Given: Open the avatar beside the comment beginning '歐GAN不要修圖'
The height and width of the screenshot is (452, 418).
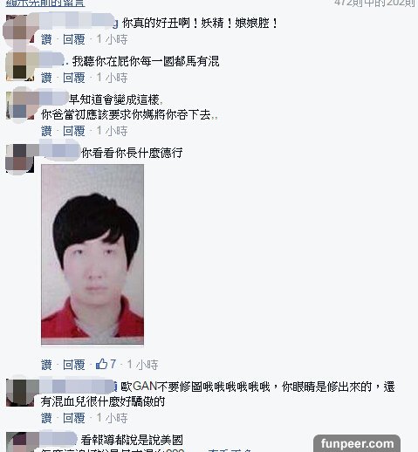Looking at the screenshot, I should [x=20, y=393].
